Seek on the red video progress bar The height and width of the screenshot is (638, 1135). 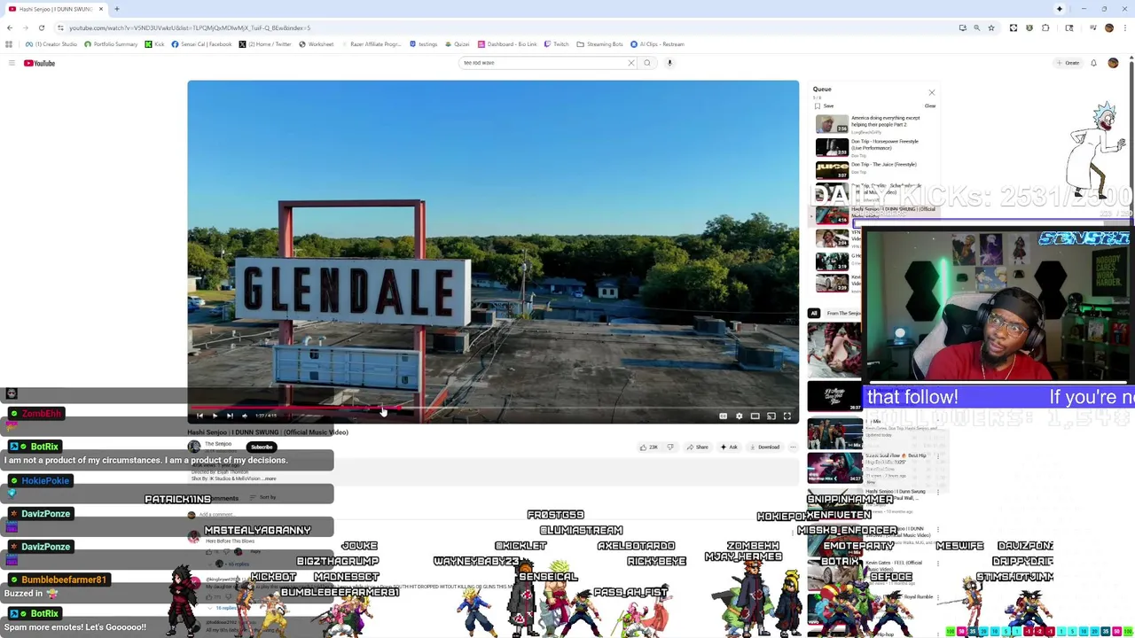[493, 408]
